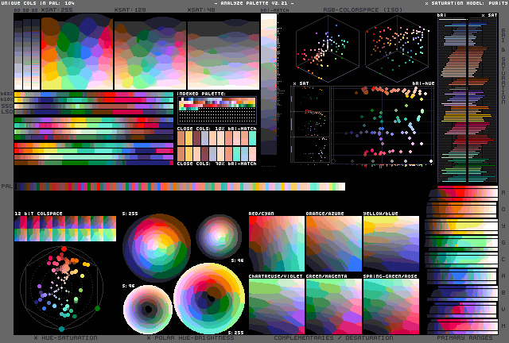Screen dimensions: 509x343
Task: Pick the Close Cols 30% bri-match swatch row
Action: tap(216, 153)
